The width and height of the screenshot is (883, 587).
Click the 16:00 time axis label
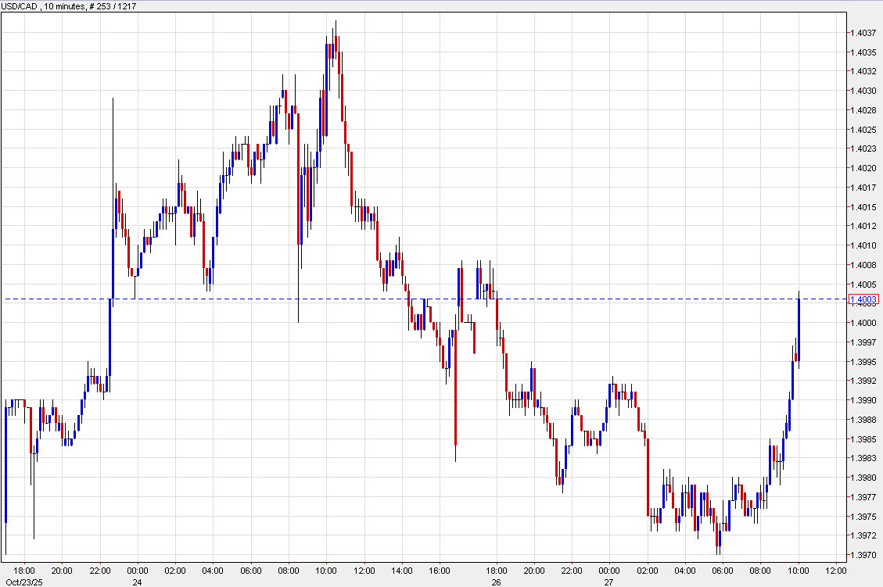[440, 570]
